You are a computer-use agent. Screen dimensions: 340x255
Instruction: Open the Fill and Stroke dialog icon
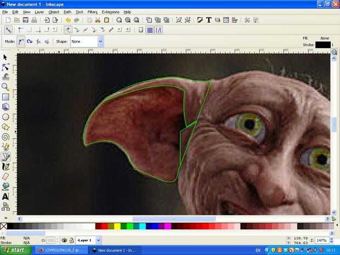[200, 20]
